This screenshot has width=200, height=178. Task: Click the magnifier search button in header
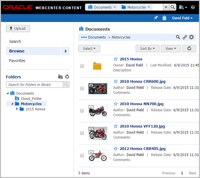click(173, 7)
